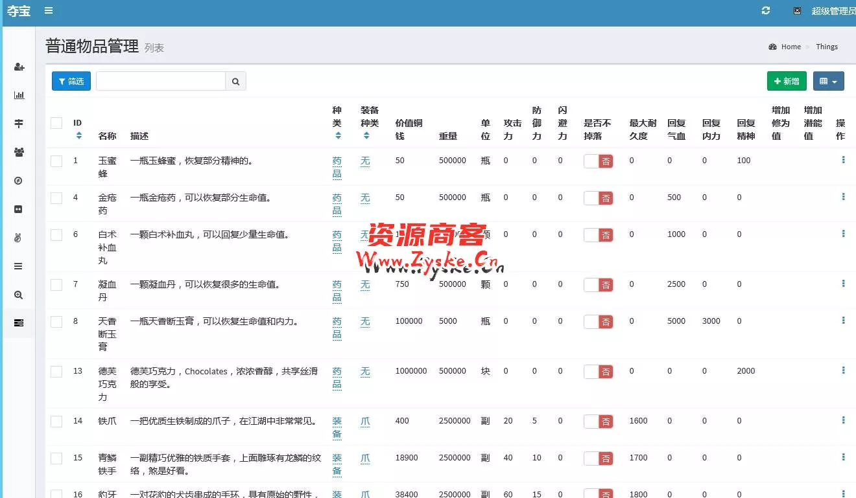
Task: Open the 超级管理员 user menu
Action: 833,11
